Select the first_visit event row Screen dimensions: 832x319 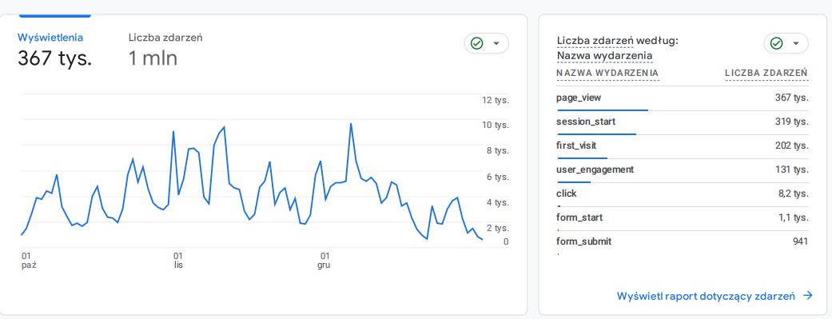click(683, 146)
